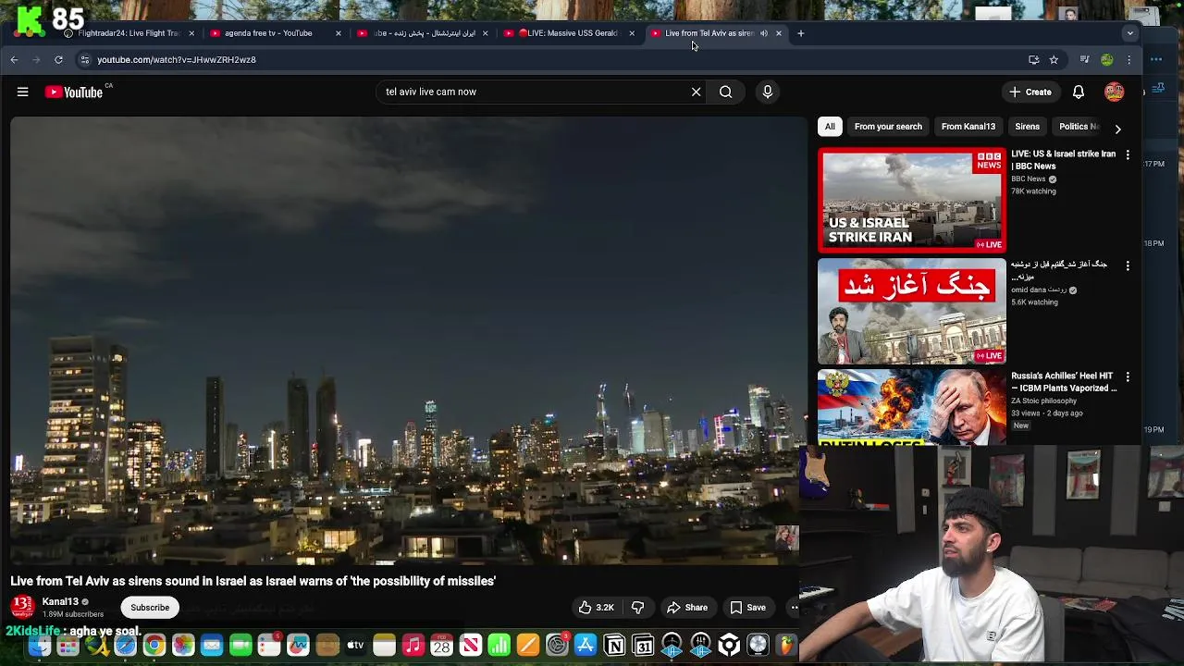Open Music app in the dock
This screenshot has height=666, width=1184.
[x=413, y=646]
